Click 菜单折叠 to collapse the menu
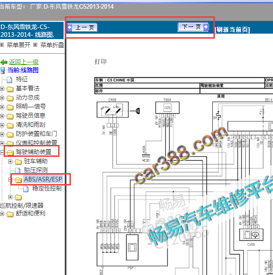 point(52,45)
